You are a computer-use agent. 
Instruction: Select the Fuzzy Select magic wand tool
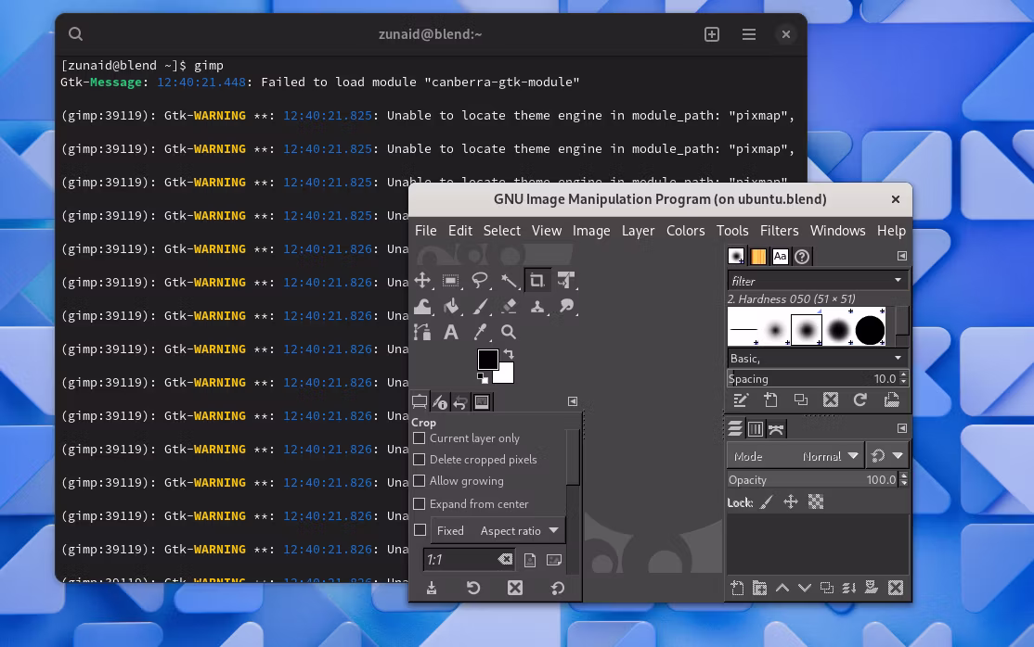(x=509, y=281)
